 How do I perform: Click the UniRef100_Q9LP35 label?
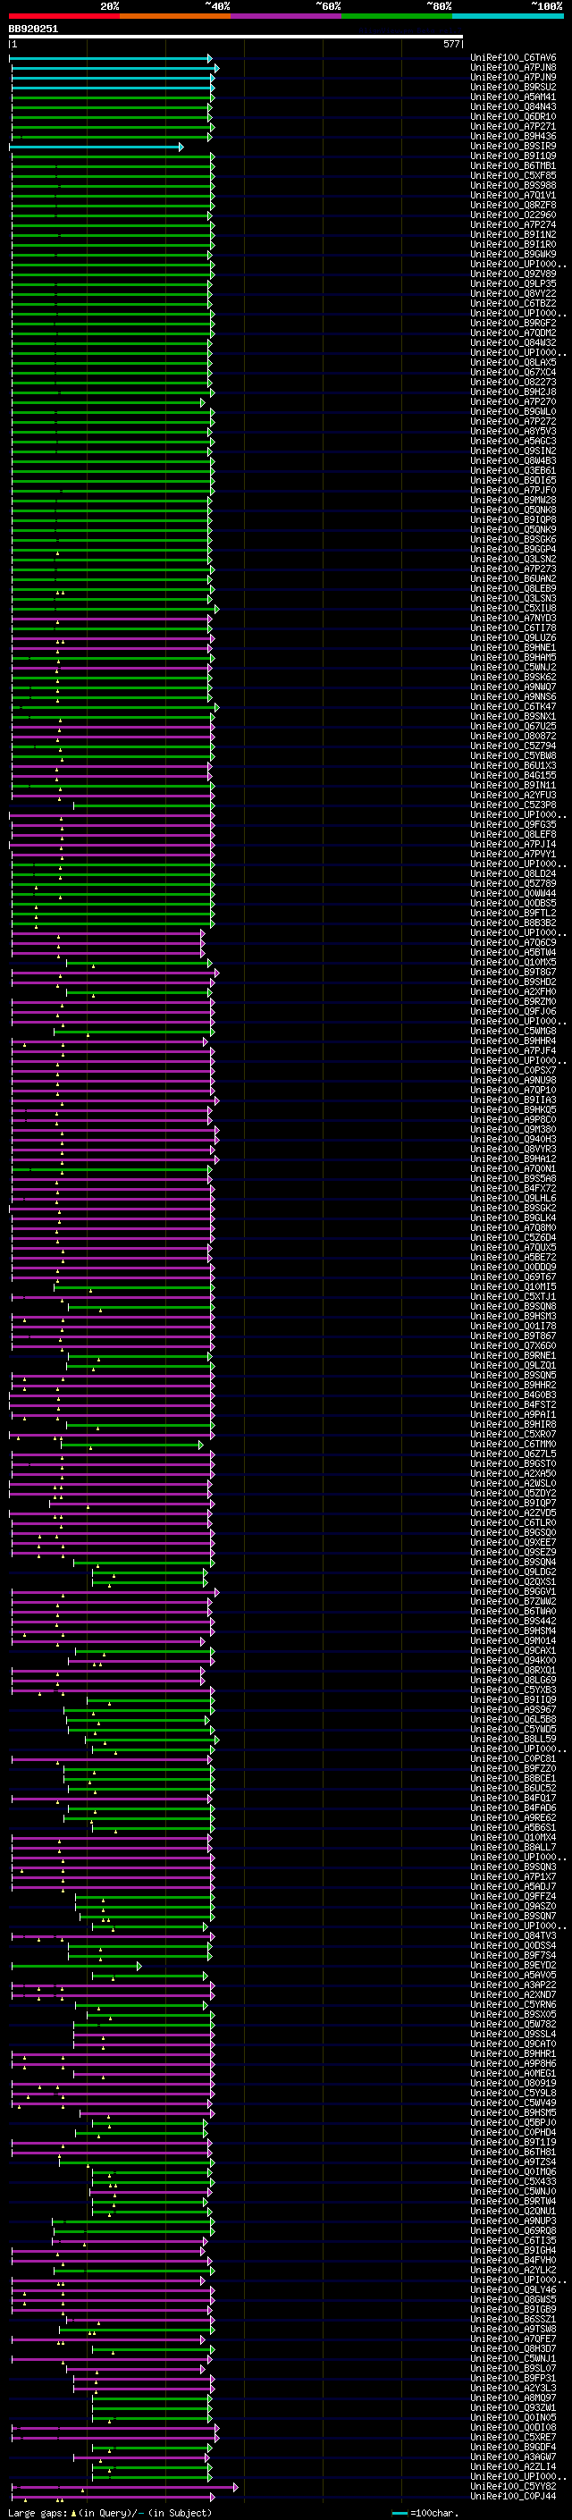513,283
